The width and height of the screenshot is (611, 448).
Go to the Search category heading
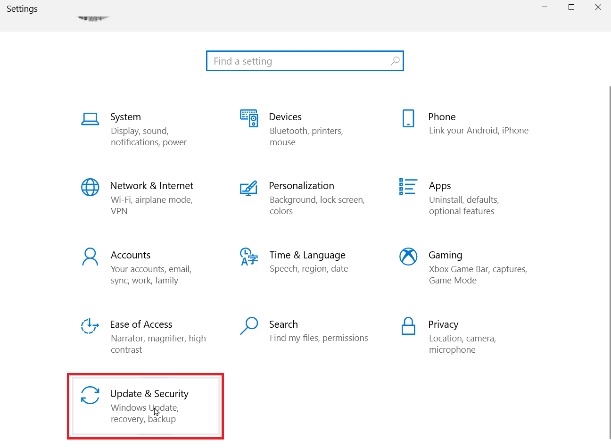(x=283, y=324)
